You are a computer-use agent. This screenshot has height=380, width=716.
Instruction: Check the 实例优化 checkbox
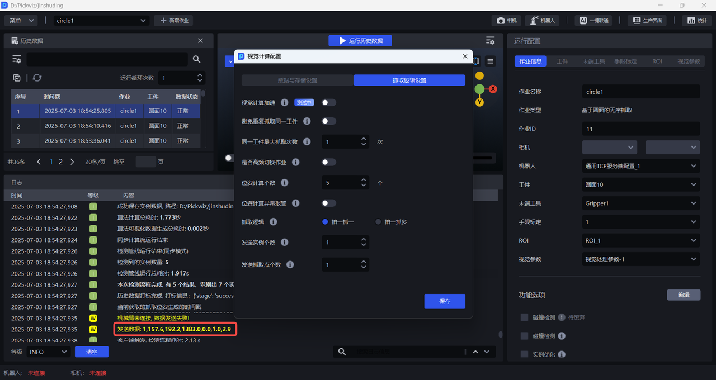(x=524, y=354)
